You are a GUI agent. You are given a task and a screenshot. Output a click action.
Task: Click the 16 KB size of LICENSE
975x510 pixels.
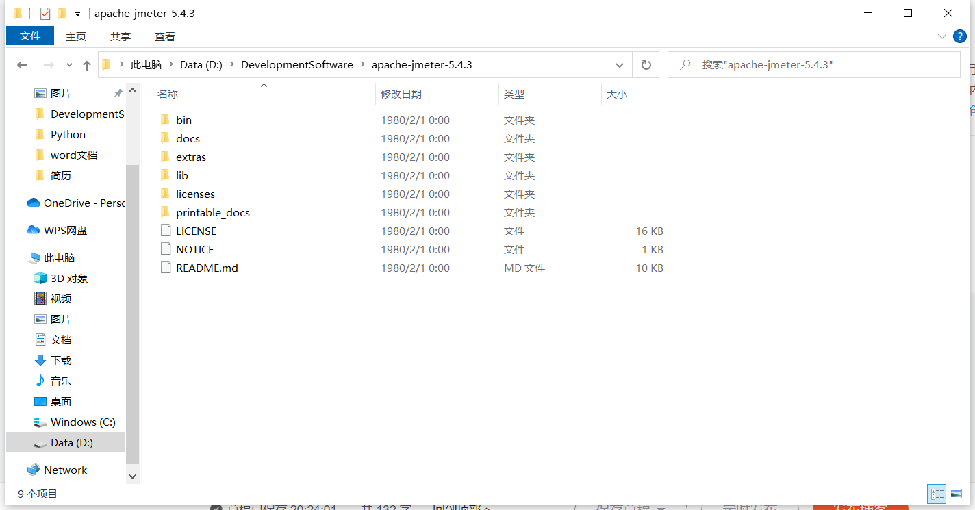(649, 231)
